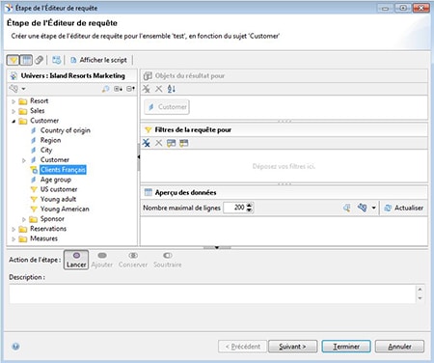Click the Sales folder icon

point(23,111)
